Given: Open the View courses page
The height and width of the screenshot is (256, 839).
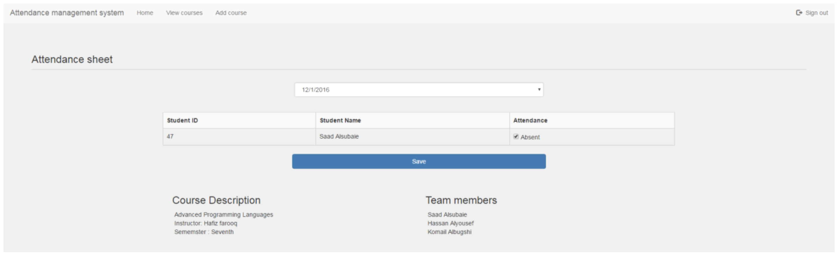Looking at the screenshot, I should pyautogui.click(x=184, y=13).
